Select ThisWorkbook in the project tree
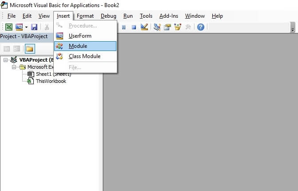The width and height of the screenshot is (298, 191). (x=51, y=81)
